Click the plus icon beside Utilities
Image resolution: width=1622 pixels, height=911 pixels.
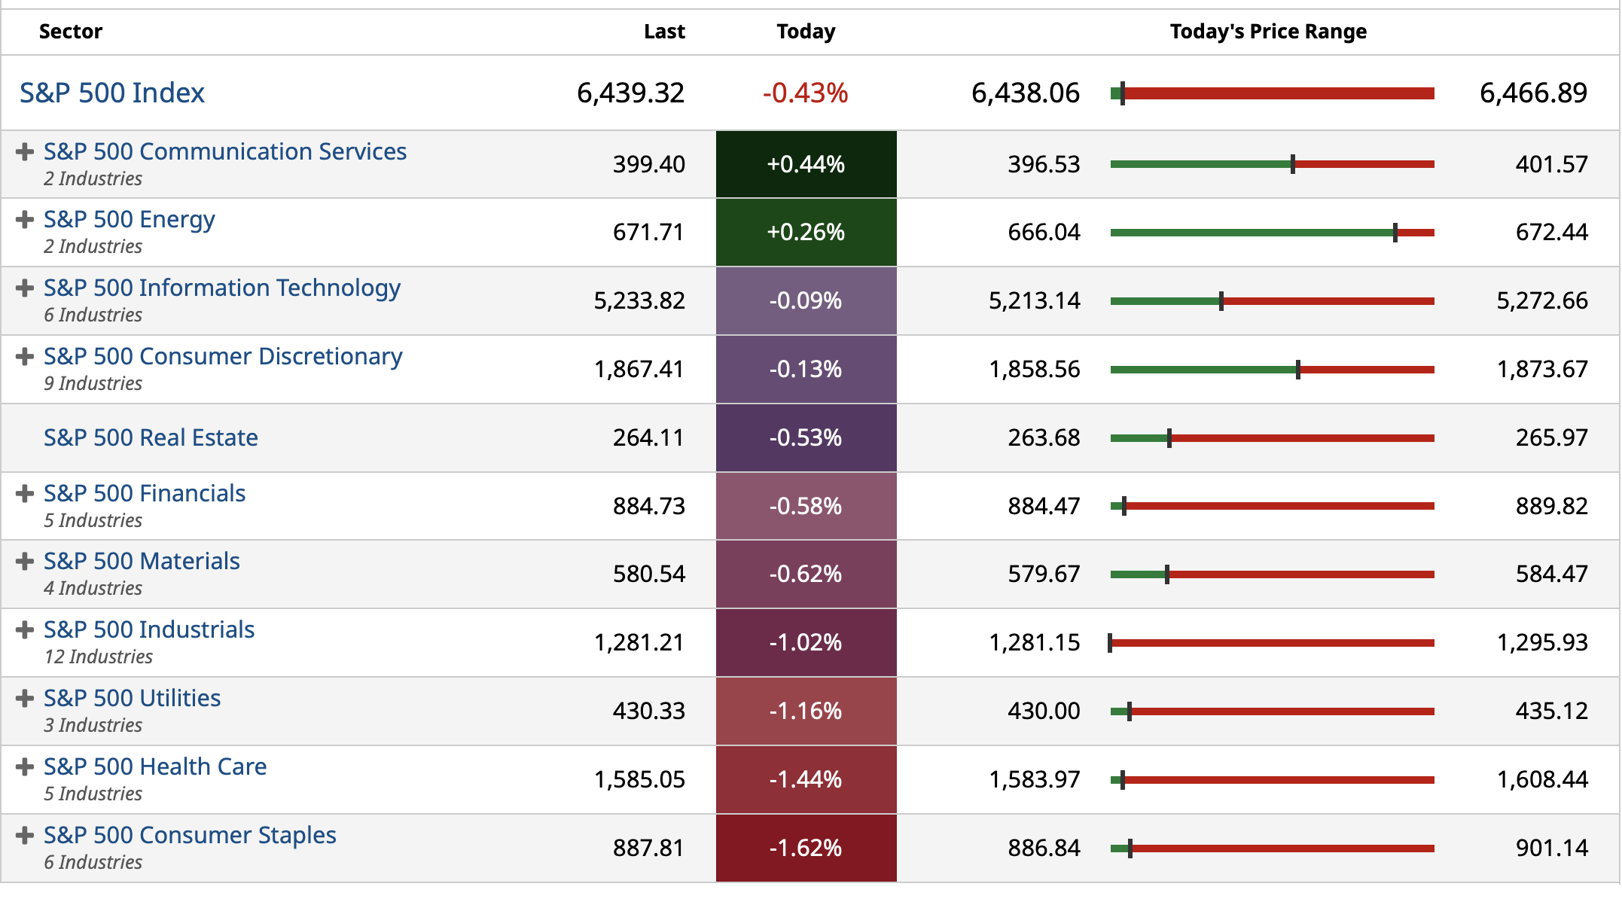click(25, 698)
